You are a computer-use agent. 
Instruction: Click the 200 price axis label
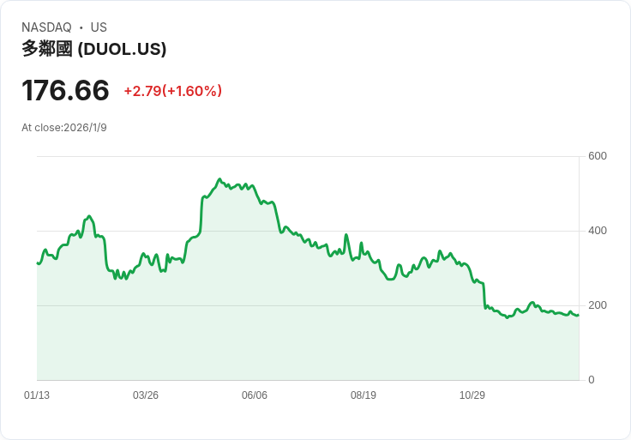(x=598, y=305)
